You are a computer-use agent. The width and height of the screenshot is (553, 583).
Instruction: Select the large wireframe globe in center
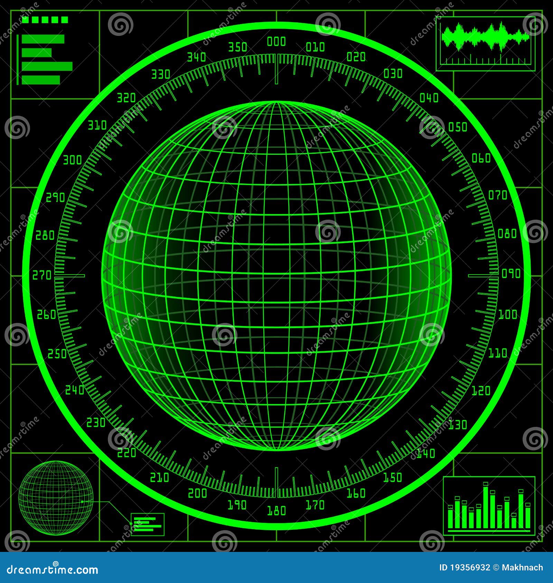tap(276, 276)
